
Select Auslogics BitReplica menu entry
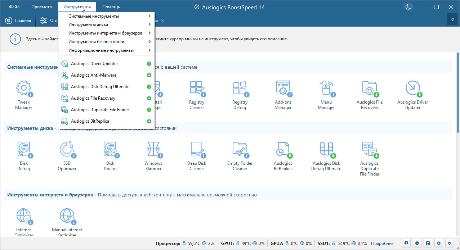(107, 121)
